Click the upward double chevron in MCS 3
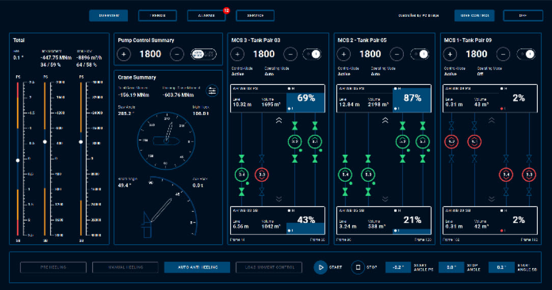This screenshot has width=552, height=290. coord(279,121)
